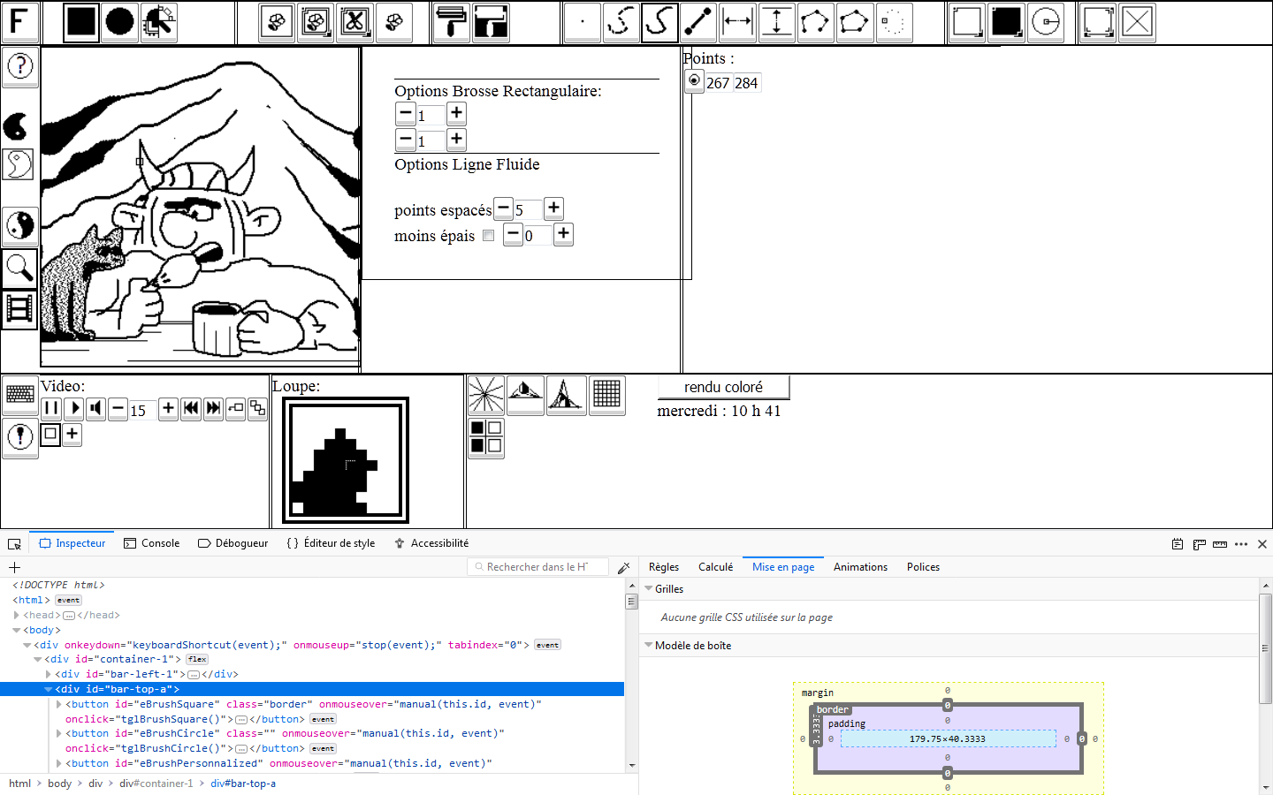1273x795 pixels.
Task: Click the 'rendu coloré' button
Action: pos(724,387)
